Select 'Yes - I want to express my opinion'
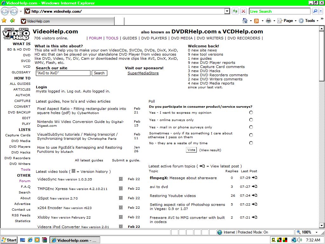Viewport: 325px width, 244px height. 251,112
